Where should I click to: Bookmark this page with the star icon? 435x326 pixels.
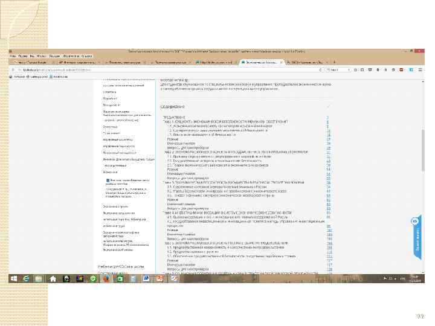pos(356,70)
